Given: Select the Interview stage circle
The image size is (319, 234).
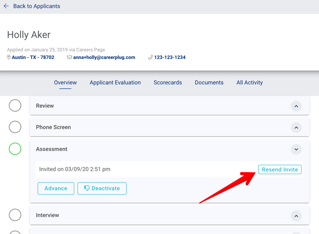Looking at the screenshot, I should tap(15, 215).
